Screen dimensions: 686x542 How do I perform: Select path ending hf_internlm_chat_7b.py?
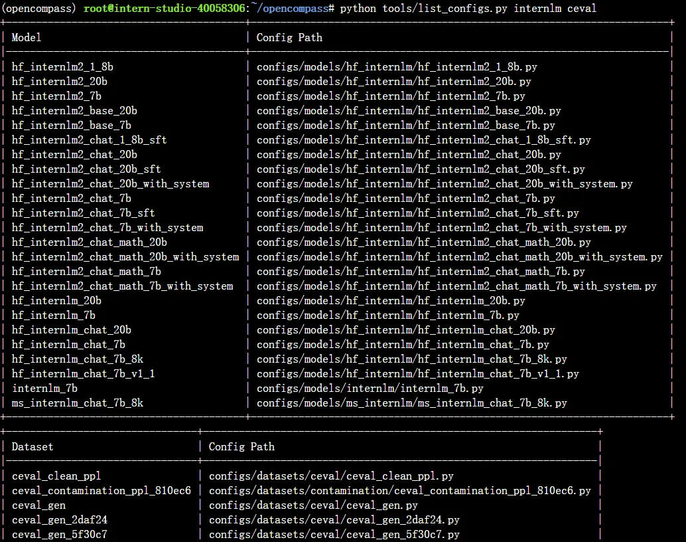403,344
